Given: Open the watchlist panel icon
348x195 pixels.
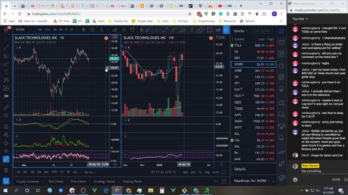Looking at the screenshot, I should click(x=281, y=31).
